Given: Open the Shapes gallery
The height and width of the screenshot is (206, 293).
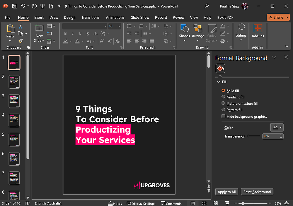Looking at the screenshot, I should pyautogui.click(x=184, y=32).
